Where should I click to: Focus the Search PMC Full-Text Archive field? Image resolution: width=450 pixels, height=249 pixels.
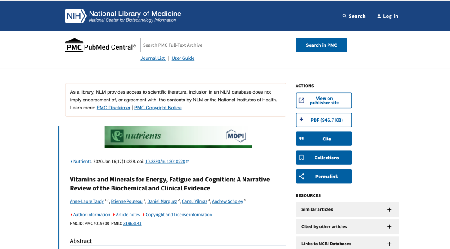coord(218,45)
